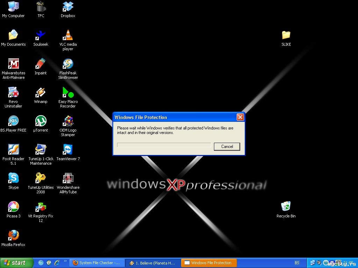Cancel the Windows File Protection scan

[227, 147]
